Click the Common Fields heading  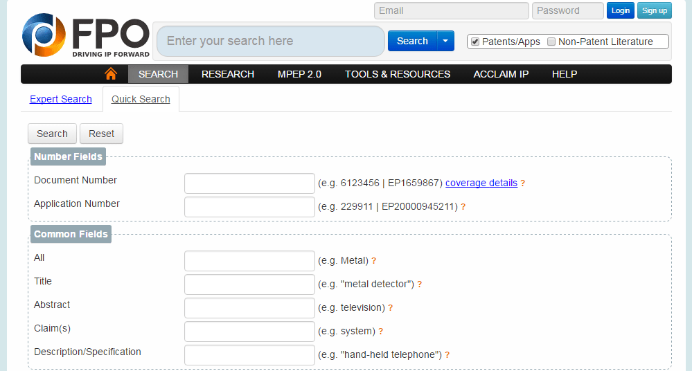point(71,234)
